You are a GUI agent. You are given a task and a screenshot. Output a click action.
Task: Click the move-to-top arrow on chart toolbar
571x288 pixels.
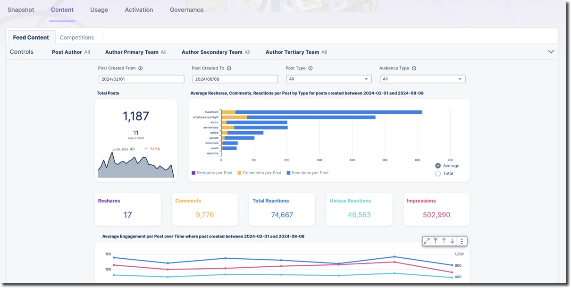coord(435,241)
